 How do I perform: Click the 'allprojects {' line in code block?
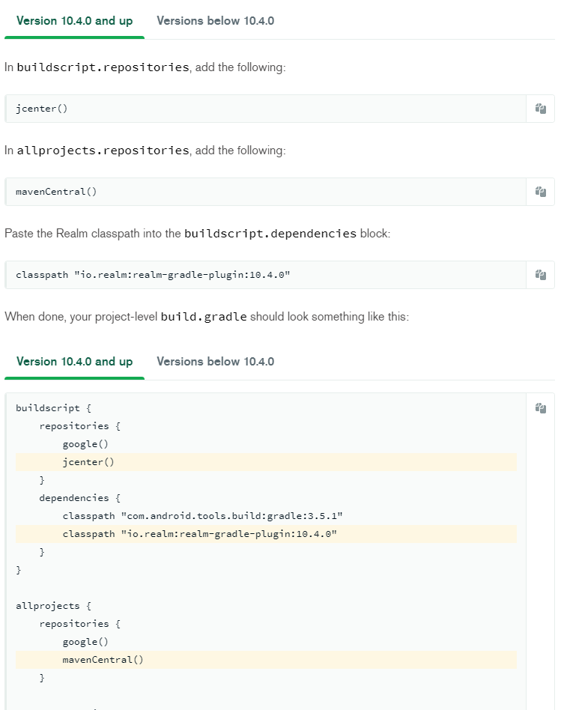pos(46,606)
